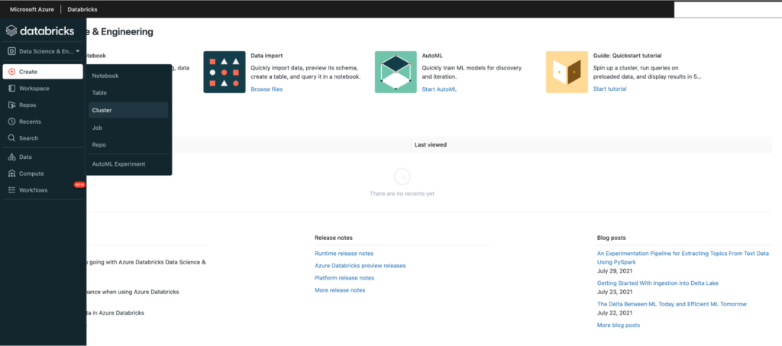The height and width of the screenshot is (346, 782).
Task: Click the Browse files link
Action: pos(267,89)
